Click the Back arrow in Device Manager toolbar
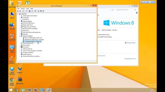 pos(18,11)
